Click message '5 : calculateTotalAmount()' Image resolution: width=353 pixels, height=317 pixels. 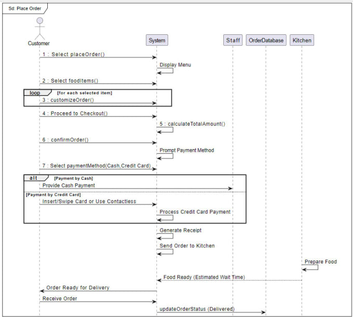click(x=192, y=124)
